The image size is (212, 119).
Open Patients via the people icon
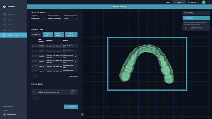5,25
